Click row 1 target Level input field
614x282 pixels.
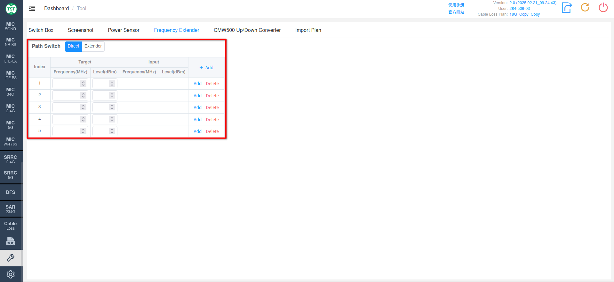click(105, 84)
